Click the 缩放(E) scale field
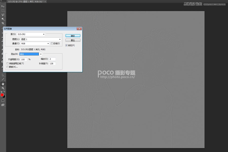Image resolution: width=228 pixels, height=152 pixels. pos(52,59)
